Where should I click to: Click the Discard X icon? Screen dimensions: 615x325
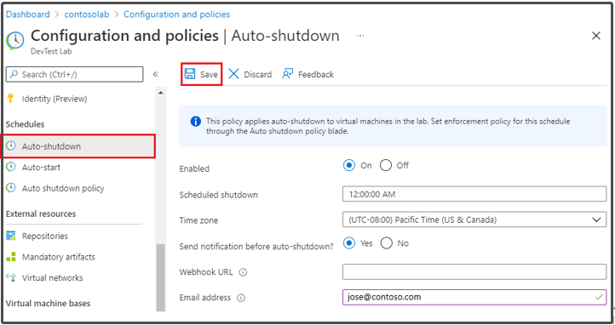[x=233, y=74]
